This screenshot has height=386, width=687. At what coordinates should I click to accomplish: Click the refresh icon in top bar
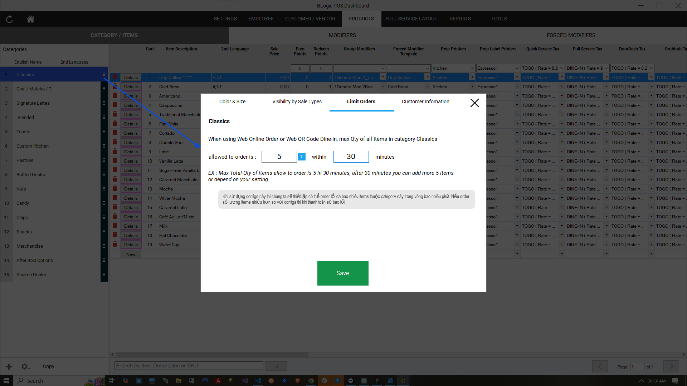[10, 19]
